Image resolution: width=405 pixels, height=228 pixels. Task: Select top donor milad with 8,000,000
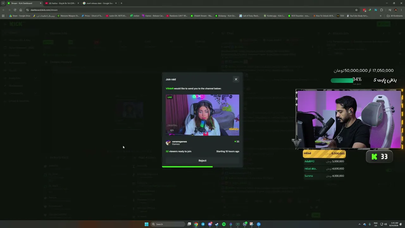point(324,154)
